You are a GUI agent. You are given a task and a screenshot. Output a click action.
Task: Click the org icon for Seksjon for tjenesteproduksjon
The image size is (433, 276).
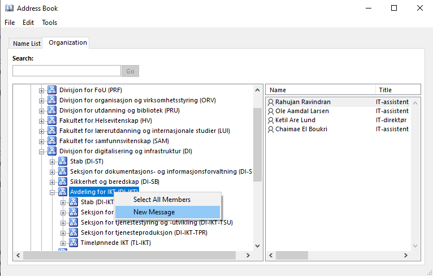click(73, 232)
